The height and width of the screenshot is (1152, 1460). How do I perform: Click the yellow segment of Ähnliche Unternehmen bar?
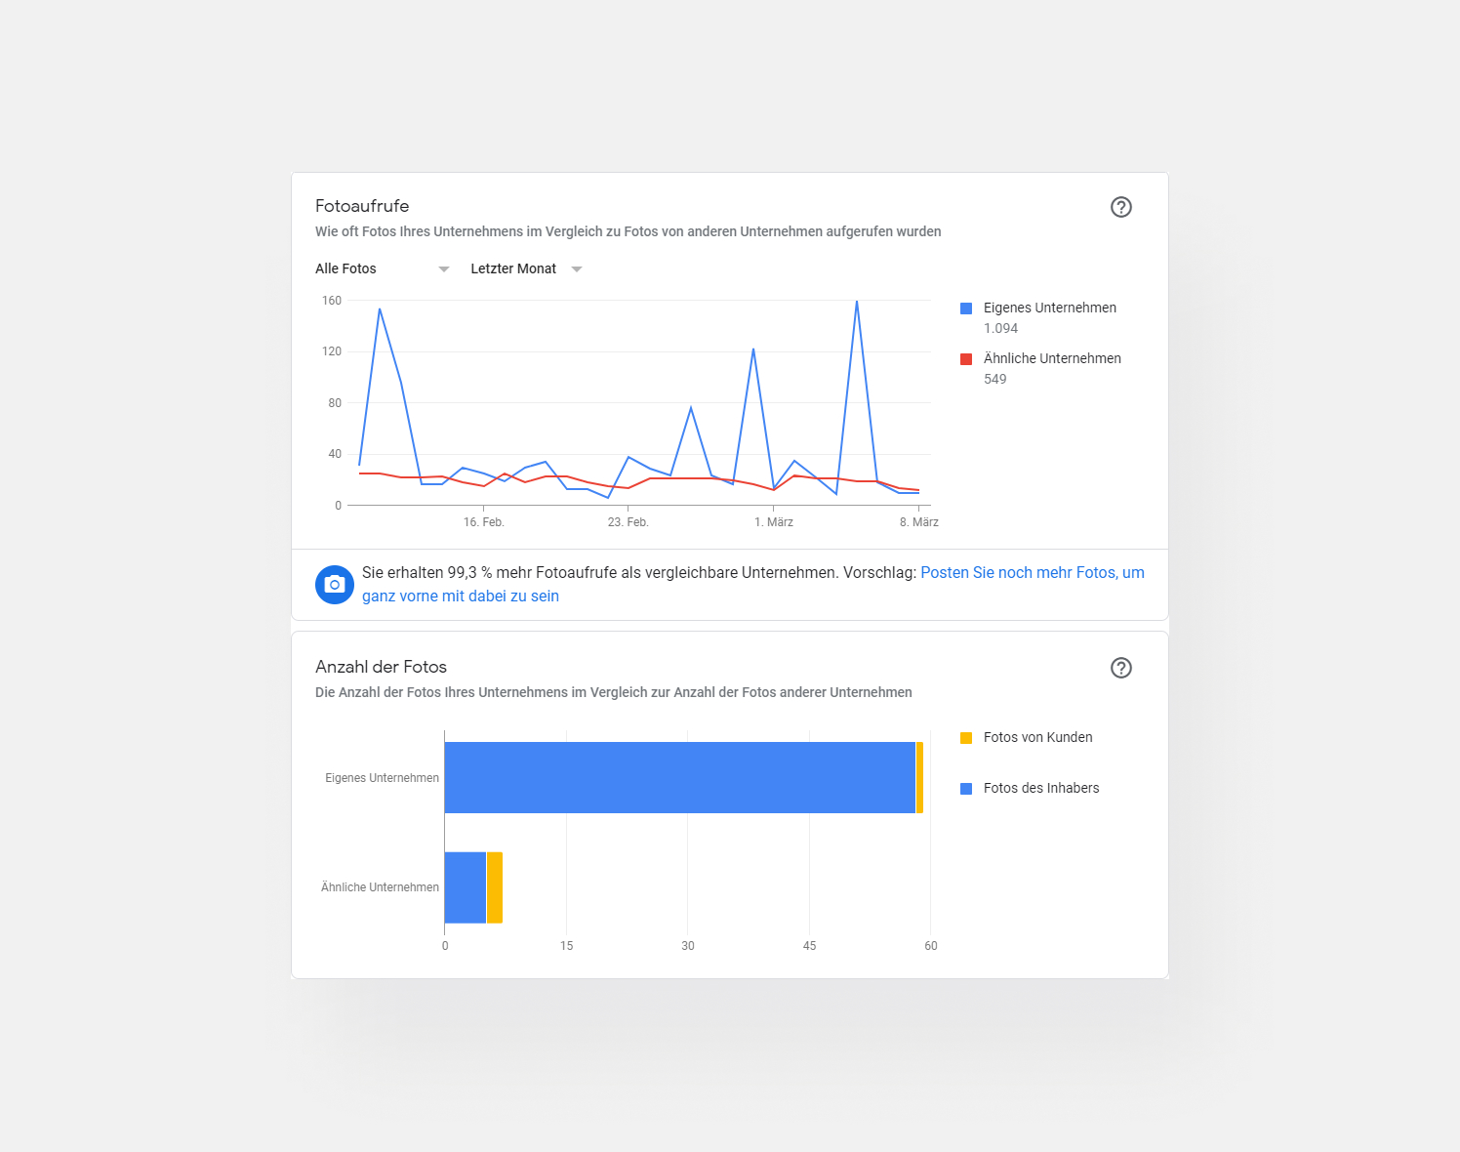(495, 887)
